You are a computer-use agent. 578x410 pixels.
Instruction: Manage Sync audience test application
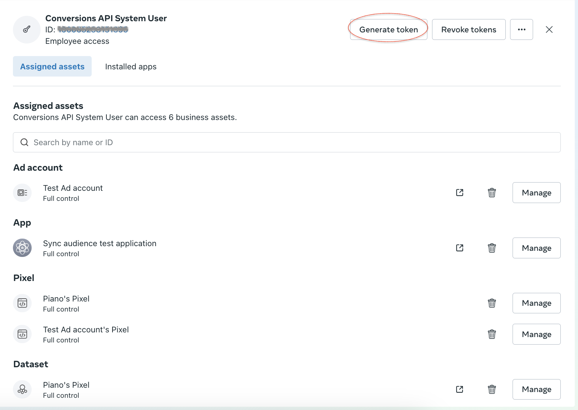[537, 248]
